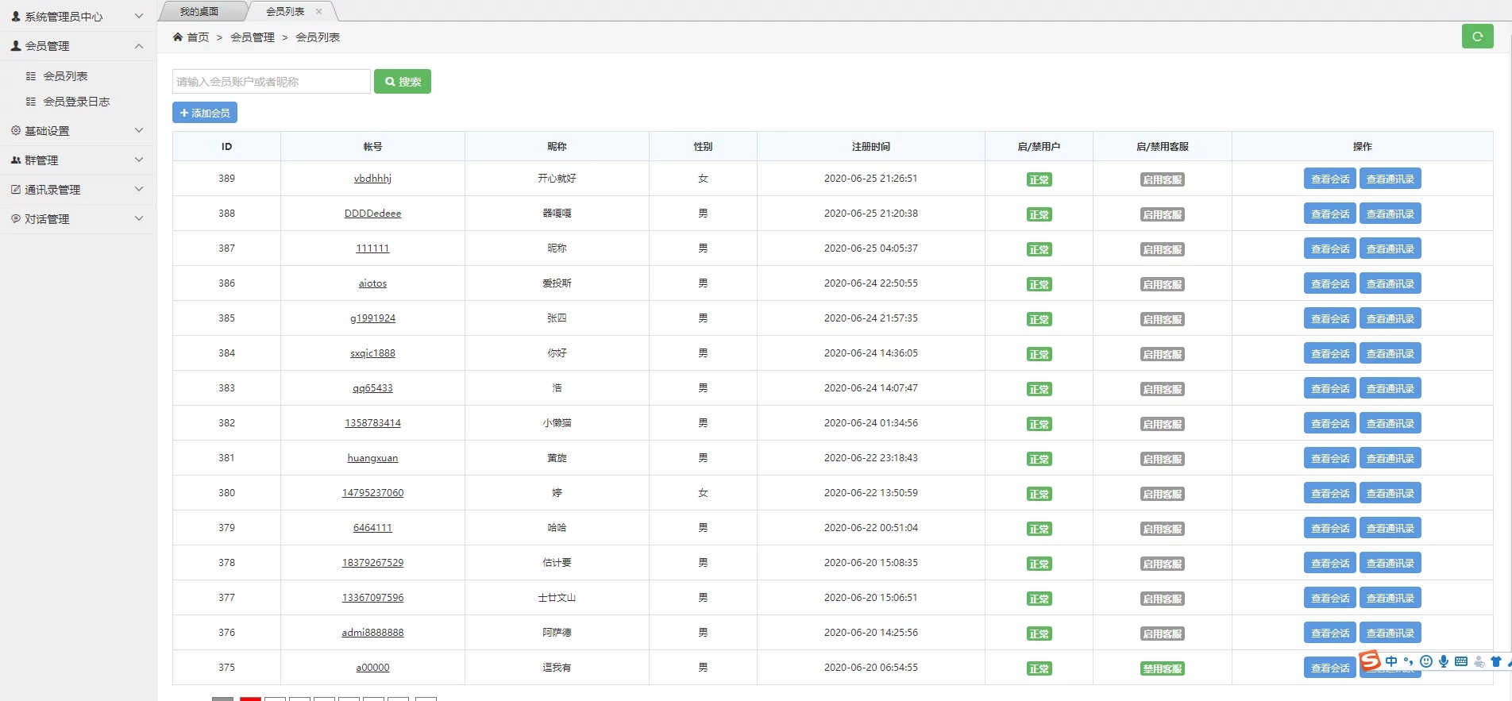Close the 会员列表 tab with X

coord(319,11)
